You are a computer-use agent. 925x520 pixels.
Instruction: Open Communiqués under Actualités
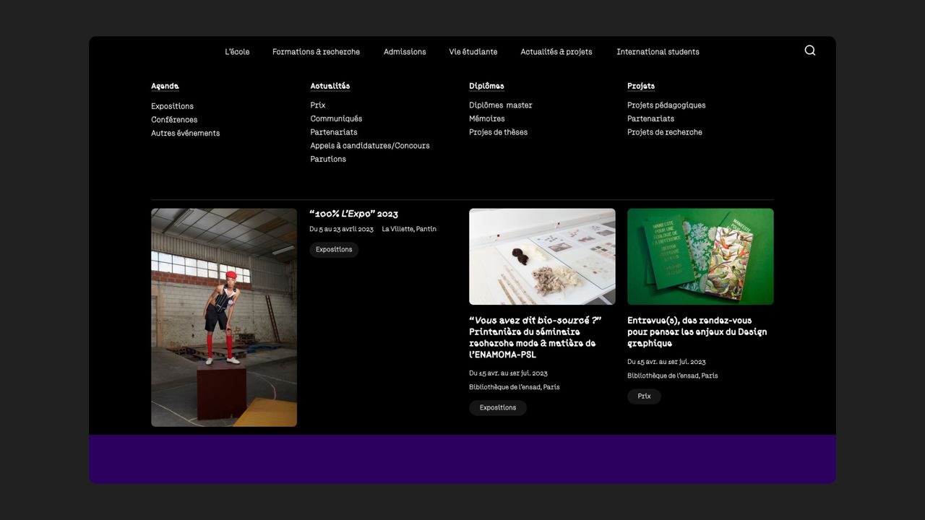(x=336, y=119)
